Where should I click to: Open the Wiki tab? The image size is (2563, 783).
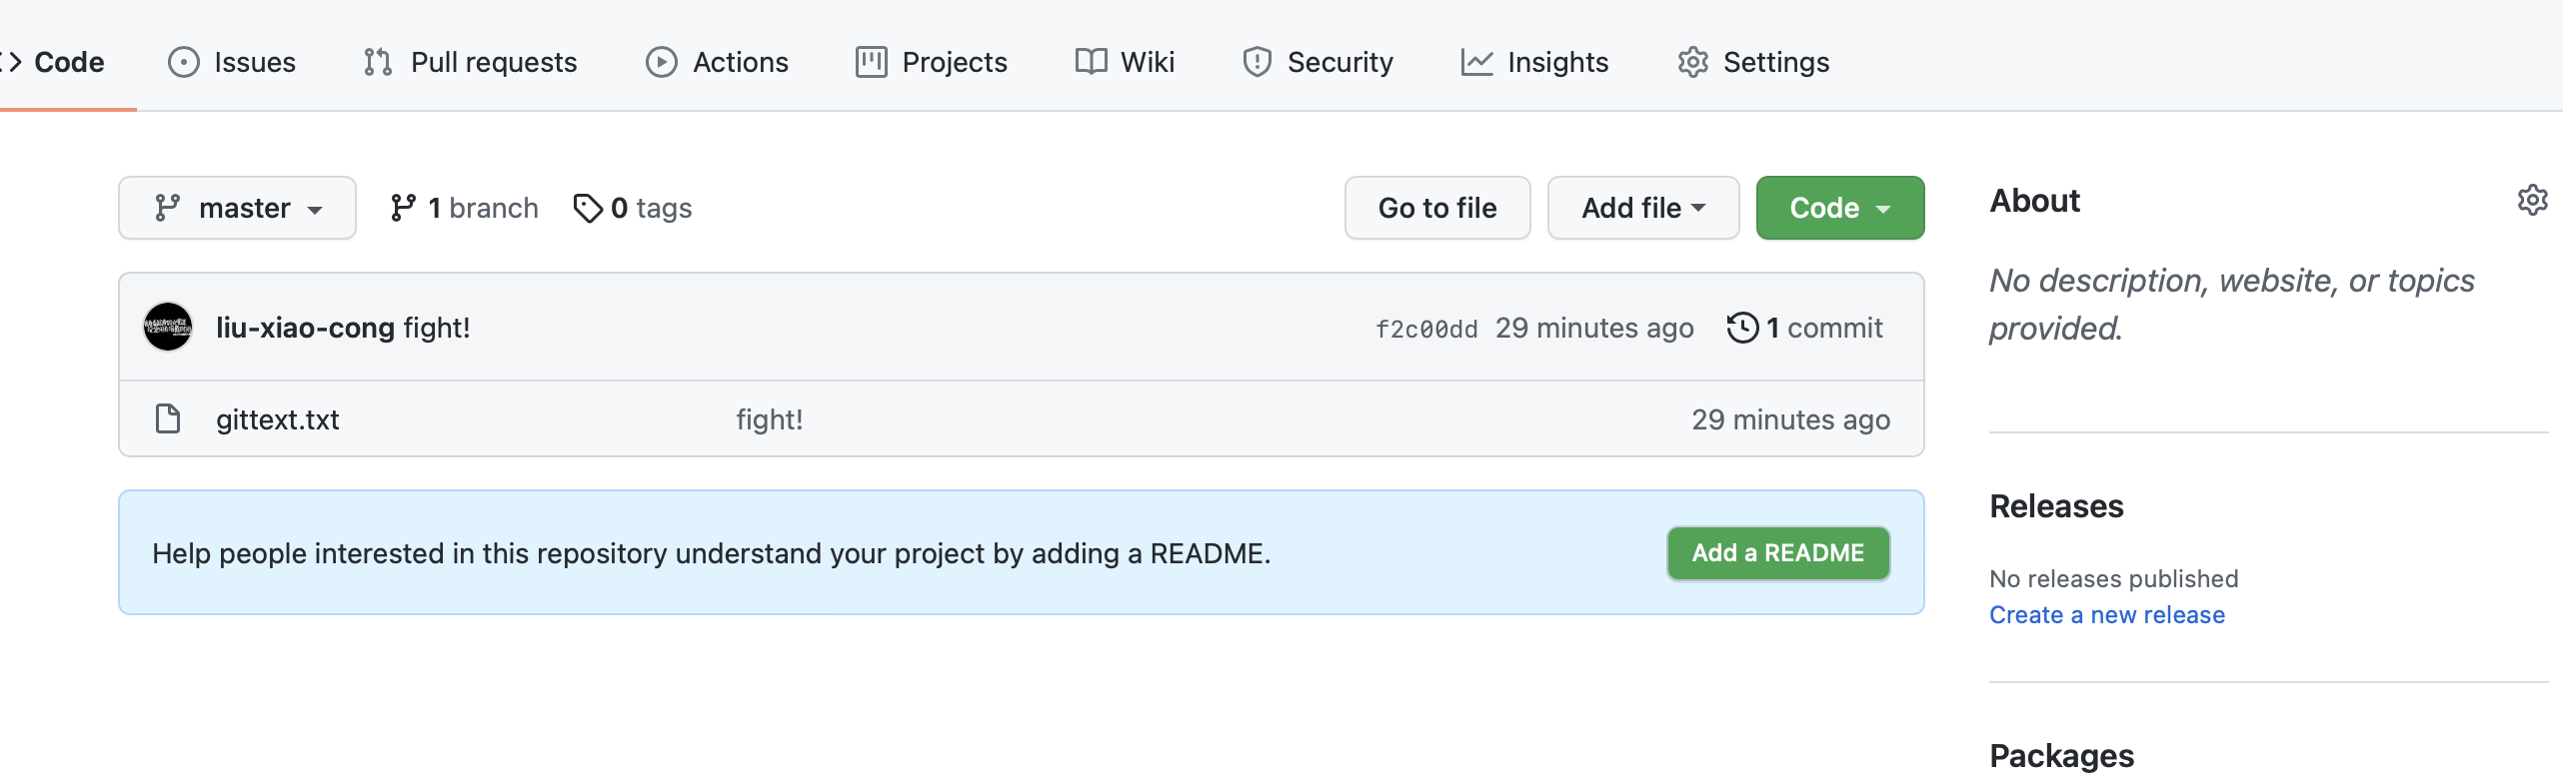click(1126, 62)
